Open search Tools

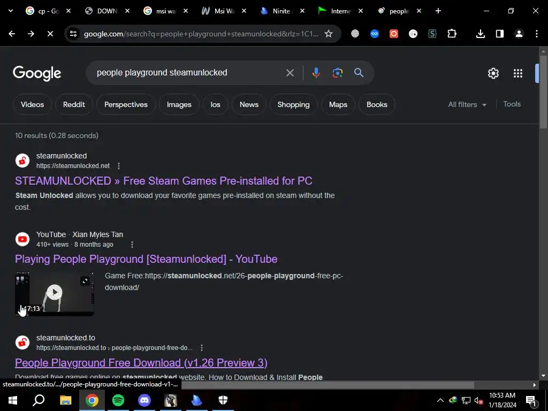click(512, 104)
